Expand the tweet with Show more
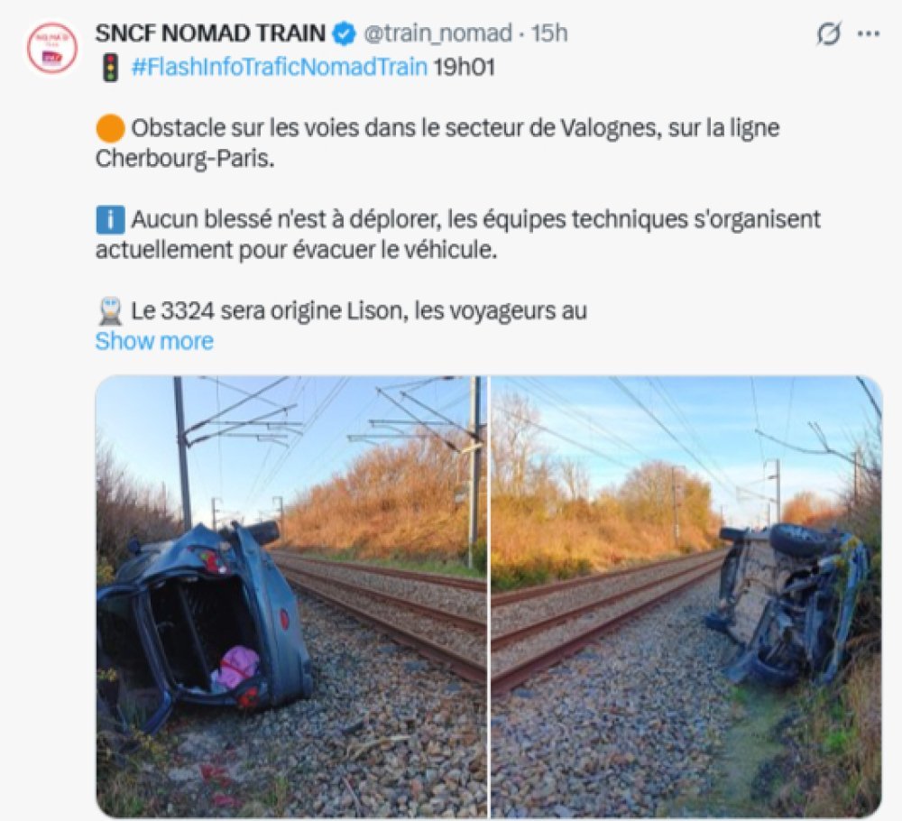Screen dimensions: 902x821 click(x=154, y=341)
